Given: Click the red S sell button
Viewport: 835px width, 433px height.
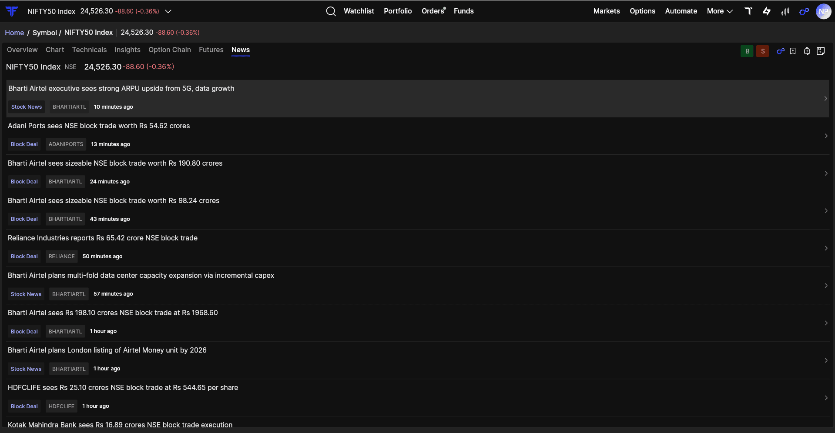Looking at the screenshot, I should (x=762, y=51).
